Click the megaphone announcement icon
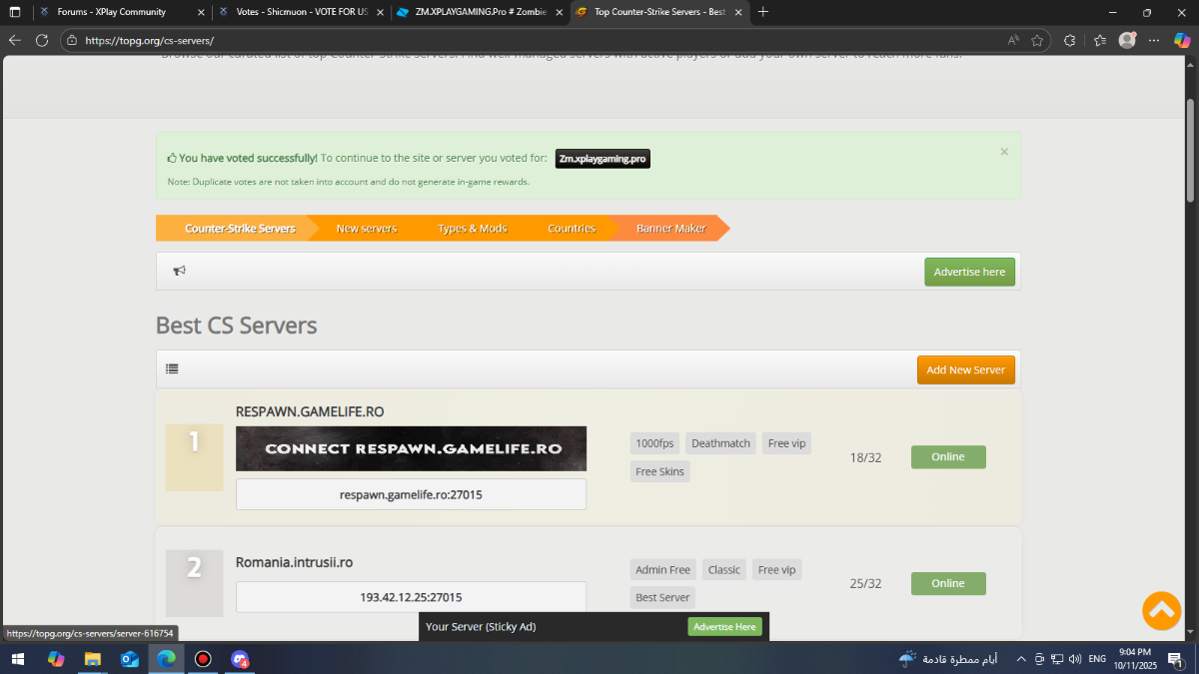Screen dimensions: 1199x674 click(180, 271)
